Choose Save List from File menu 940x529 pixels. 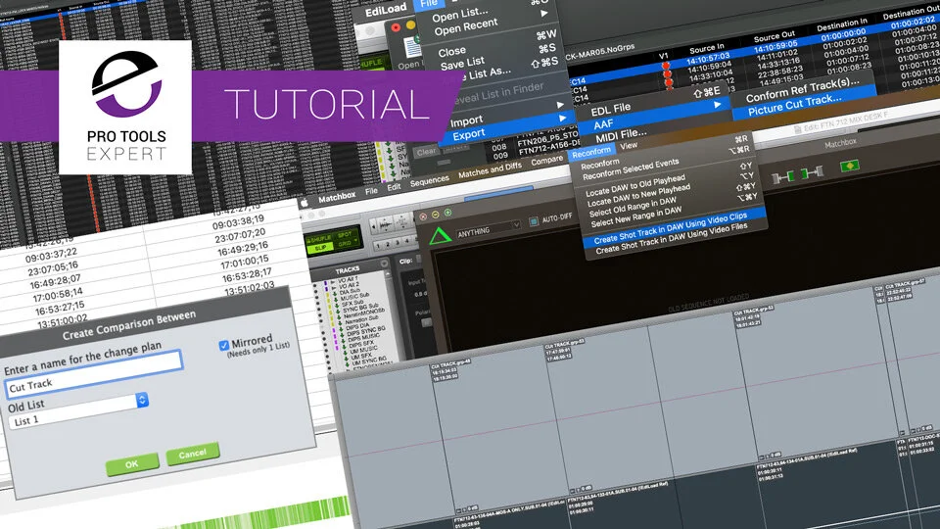[x=462, y=62]
